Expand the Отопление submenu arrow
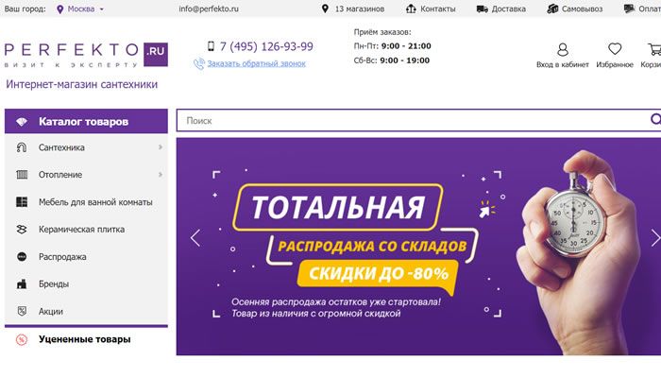This screenshot has height=378, width=661. [x=161, y=174]
